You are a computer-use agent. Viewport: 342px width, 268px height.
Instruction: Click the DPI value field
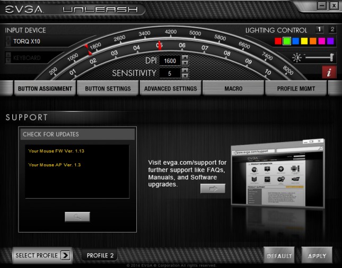point(170,60)
